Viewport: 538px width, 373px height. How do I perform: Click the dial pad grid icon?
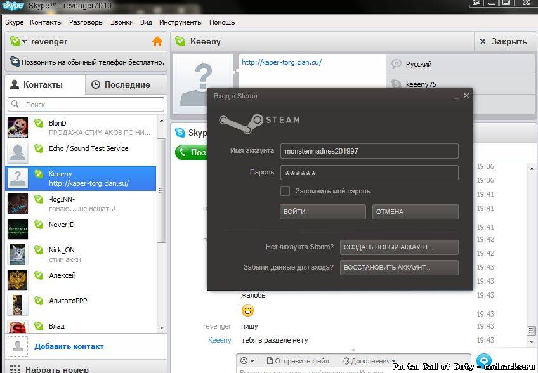point(15,369)
